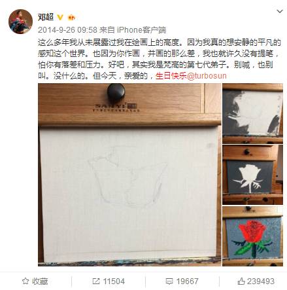
Task: Open the @turbosun mention link
Action: 207,76
